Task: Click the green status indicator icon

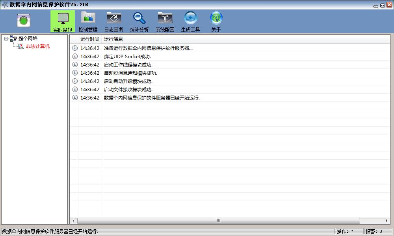Action: point(24,20)
